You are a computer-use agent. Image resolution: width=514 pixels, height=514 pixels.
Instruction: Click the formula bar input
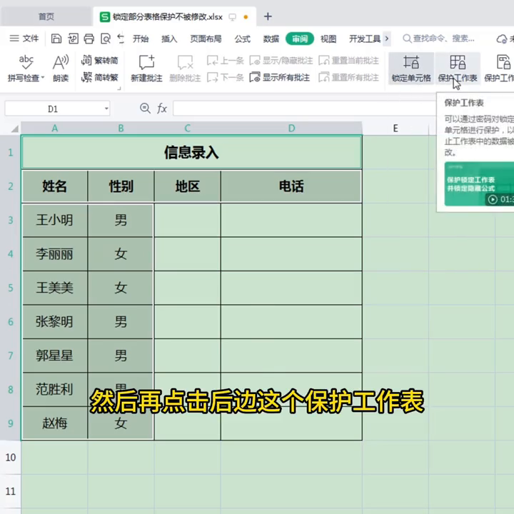(x=304, y=109)
